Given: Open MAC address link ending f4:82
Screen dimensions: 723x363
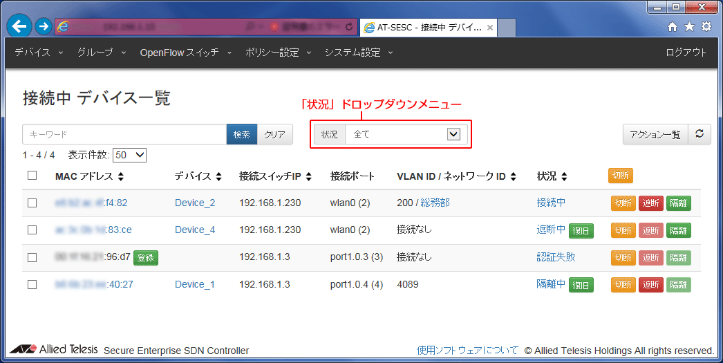Looking at the screenshot, I should [x=91, y=203].
